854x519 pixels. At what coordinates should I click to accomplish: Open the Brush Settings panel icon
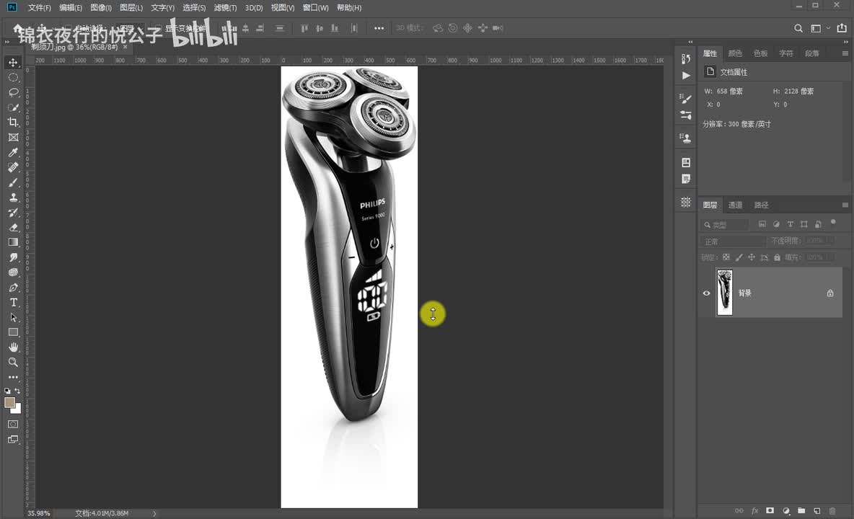(x=686, y=99)
